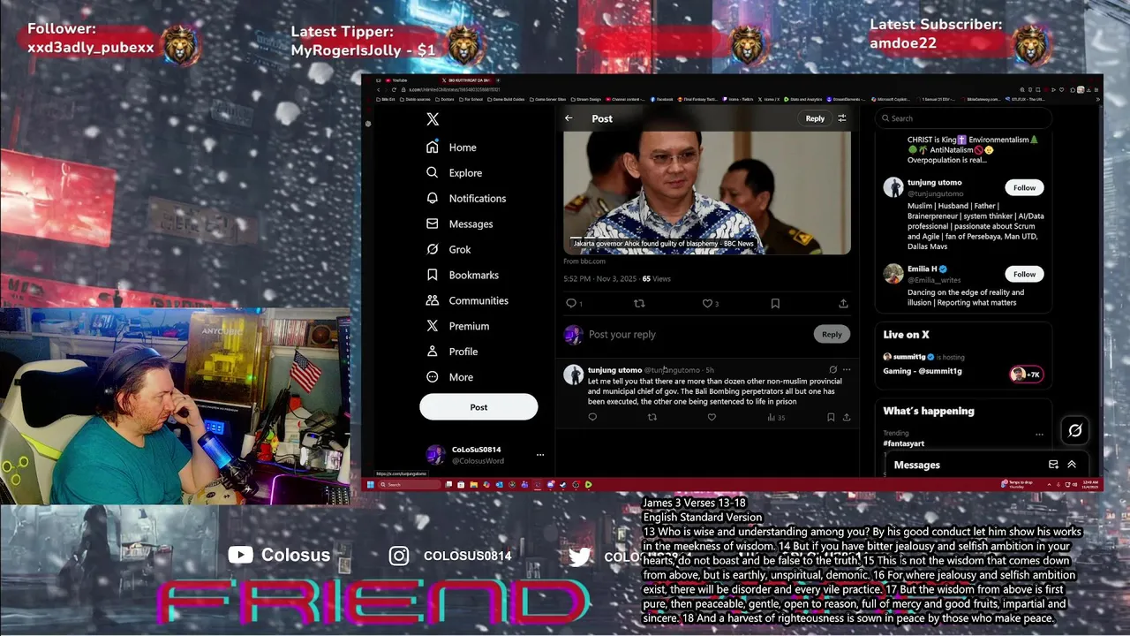Share tunjung utomo's comment

[x=847, y=417]
